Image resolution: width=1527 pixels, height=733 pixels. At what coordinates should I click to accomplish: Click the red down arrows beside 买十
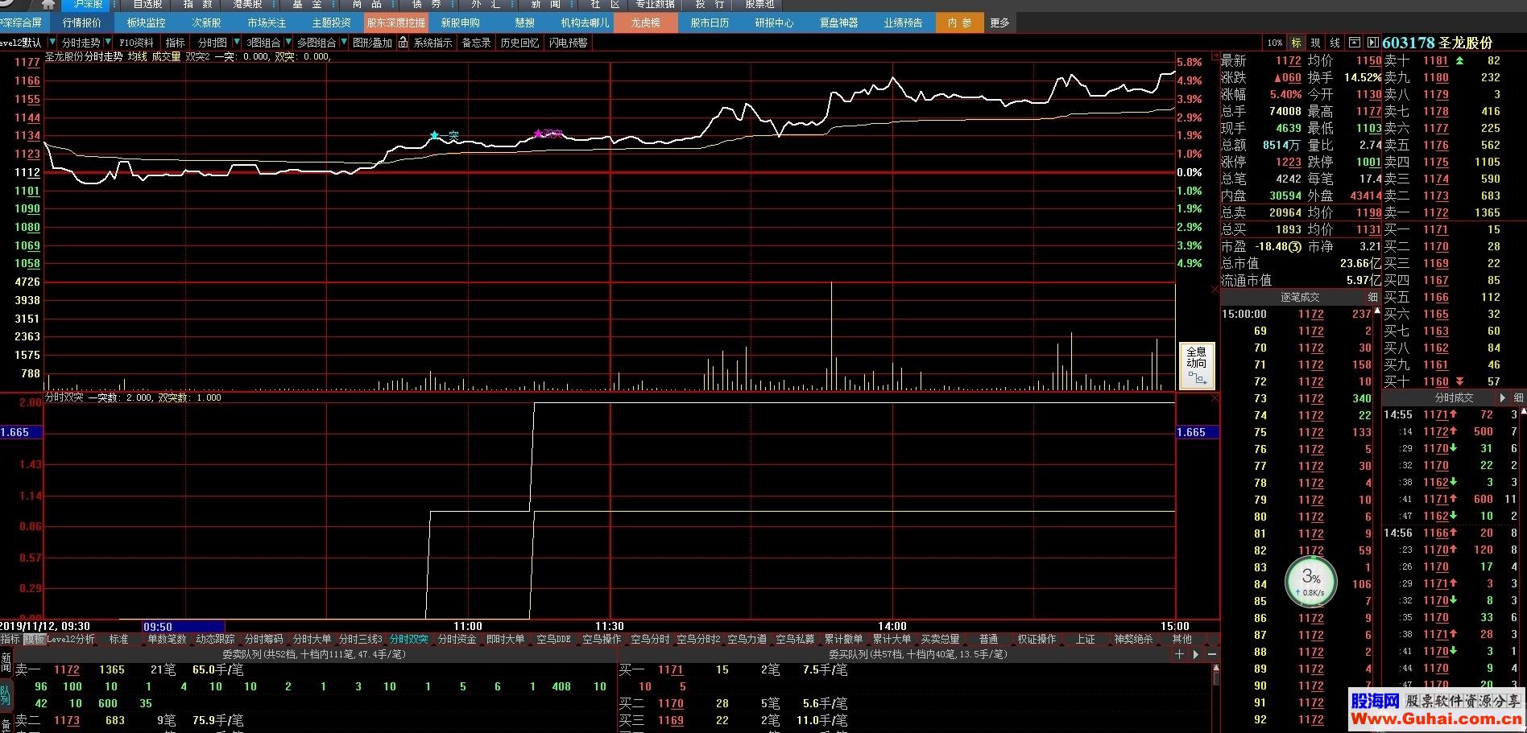(x=1459, y=381)
